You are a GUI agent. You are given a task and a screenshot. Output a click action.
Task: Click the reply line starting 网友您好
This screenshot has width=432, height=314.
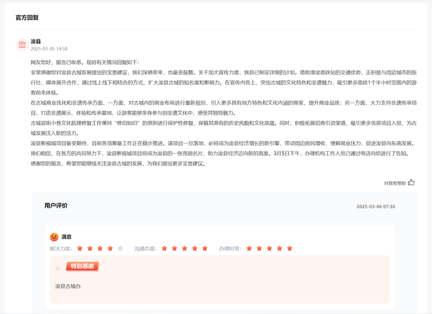[85, 62]
